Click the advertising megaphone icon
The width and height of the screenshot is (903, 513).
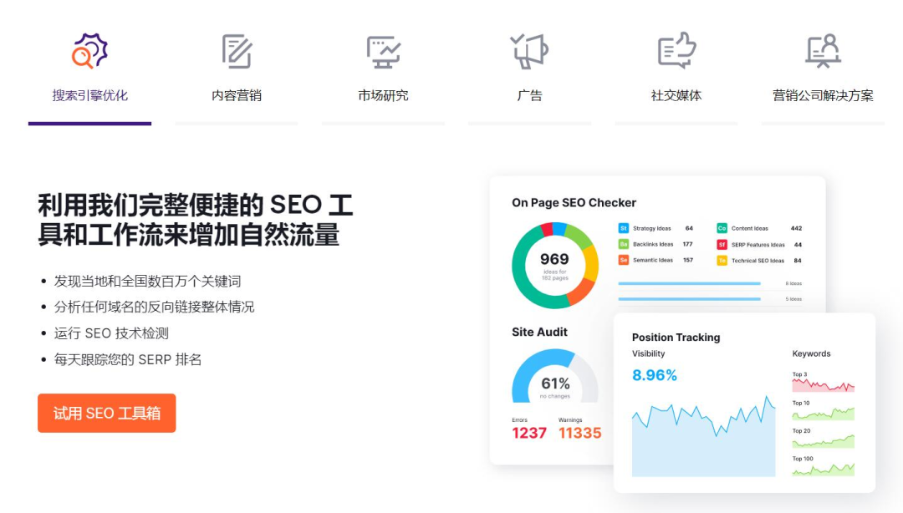click(x=530, y=51)
